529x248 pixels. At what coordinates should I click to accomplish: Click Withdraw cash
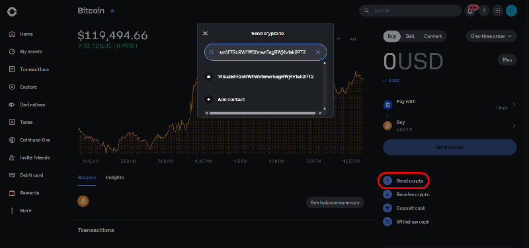coord(413,222)
